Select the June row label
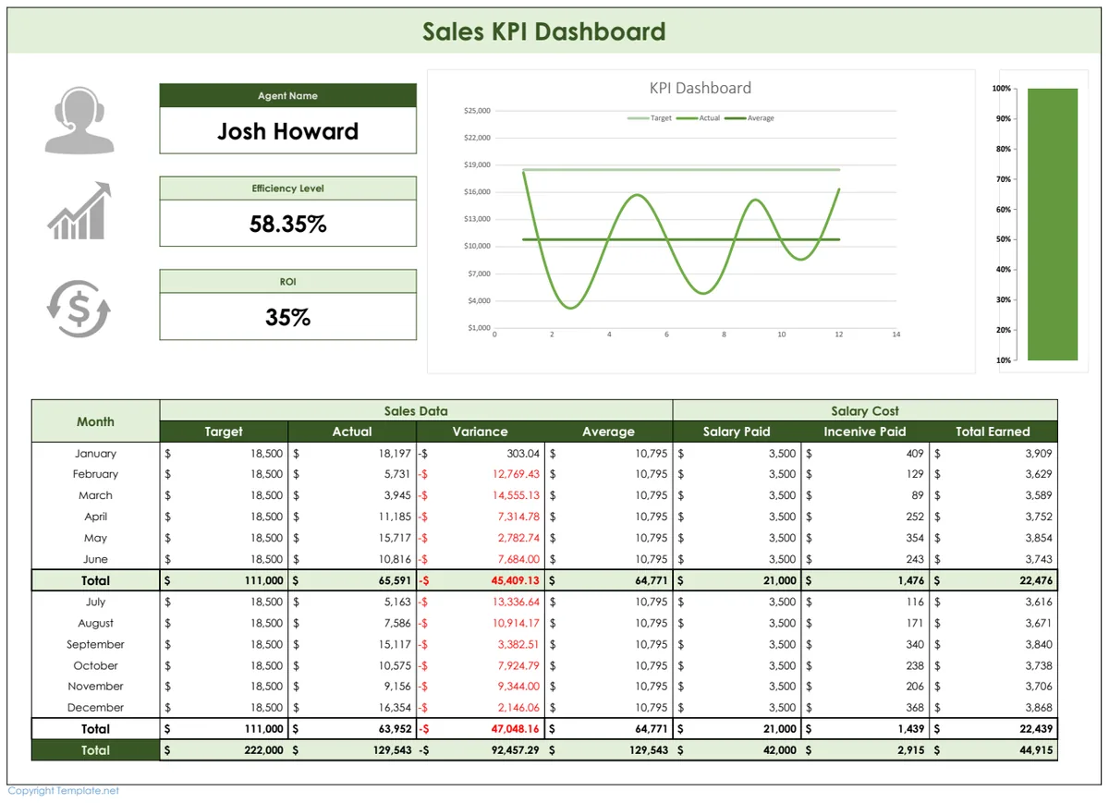The width and height of the screenshot is (1109, 803). click(x=95, y=559)
